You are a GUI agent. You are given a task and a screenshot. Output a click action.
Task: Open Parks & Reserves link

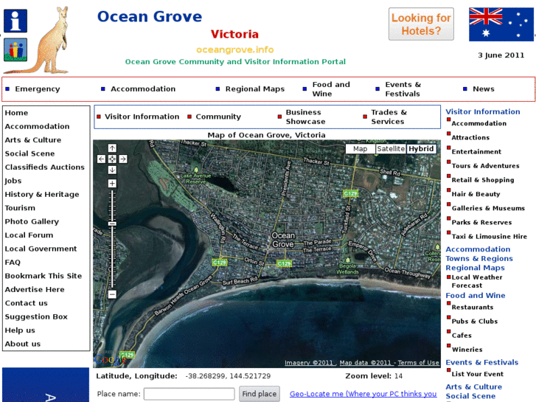481,222
